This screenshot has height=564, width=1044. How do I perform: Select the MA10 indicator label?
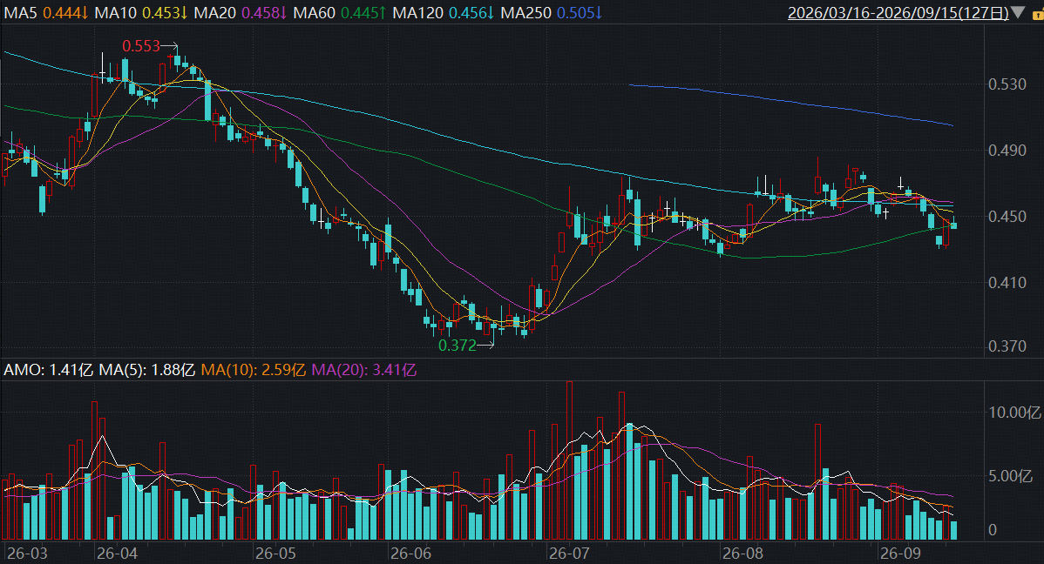(141, 13)
